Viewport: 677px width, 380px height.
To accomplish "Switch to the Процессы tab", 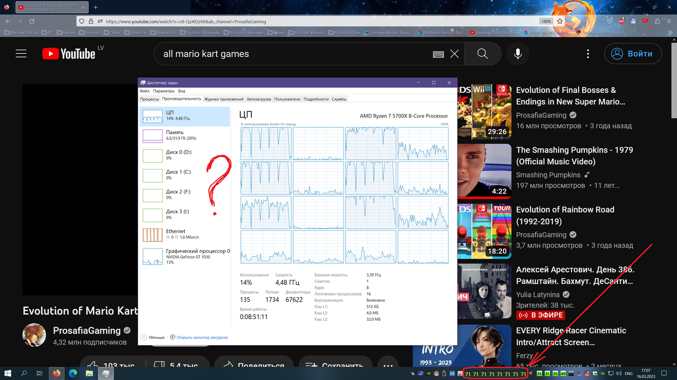I will [150, 99].
